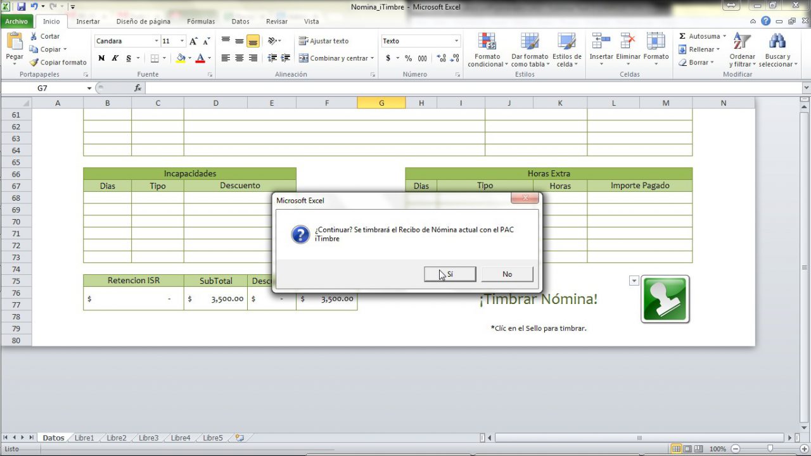Save workbook using quick access icon
Viewport: 811px width, 456px height.
[x=21, y=7]
